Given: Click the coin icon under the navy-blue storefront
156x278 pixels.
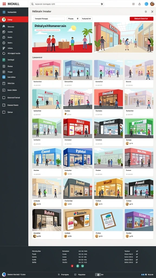Looking at the screenshot, I should click(x=66, y=174).
